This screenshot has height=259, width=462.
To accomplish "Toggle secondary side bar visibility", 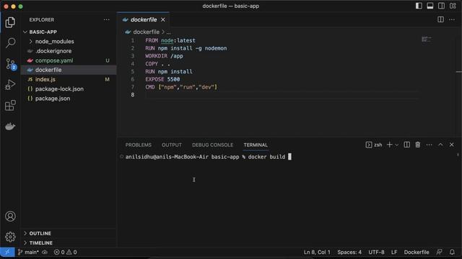I will (441, 6).
